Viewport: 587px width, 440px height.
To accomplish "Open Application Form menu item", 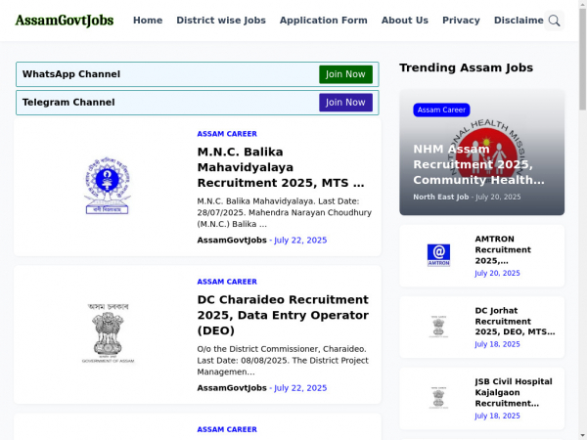I will pyautogui.click(x=324, y=21).
